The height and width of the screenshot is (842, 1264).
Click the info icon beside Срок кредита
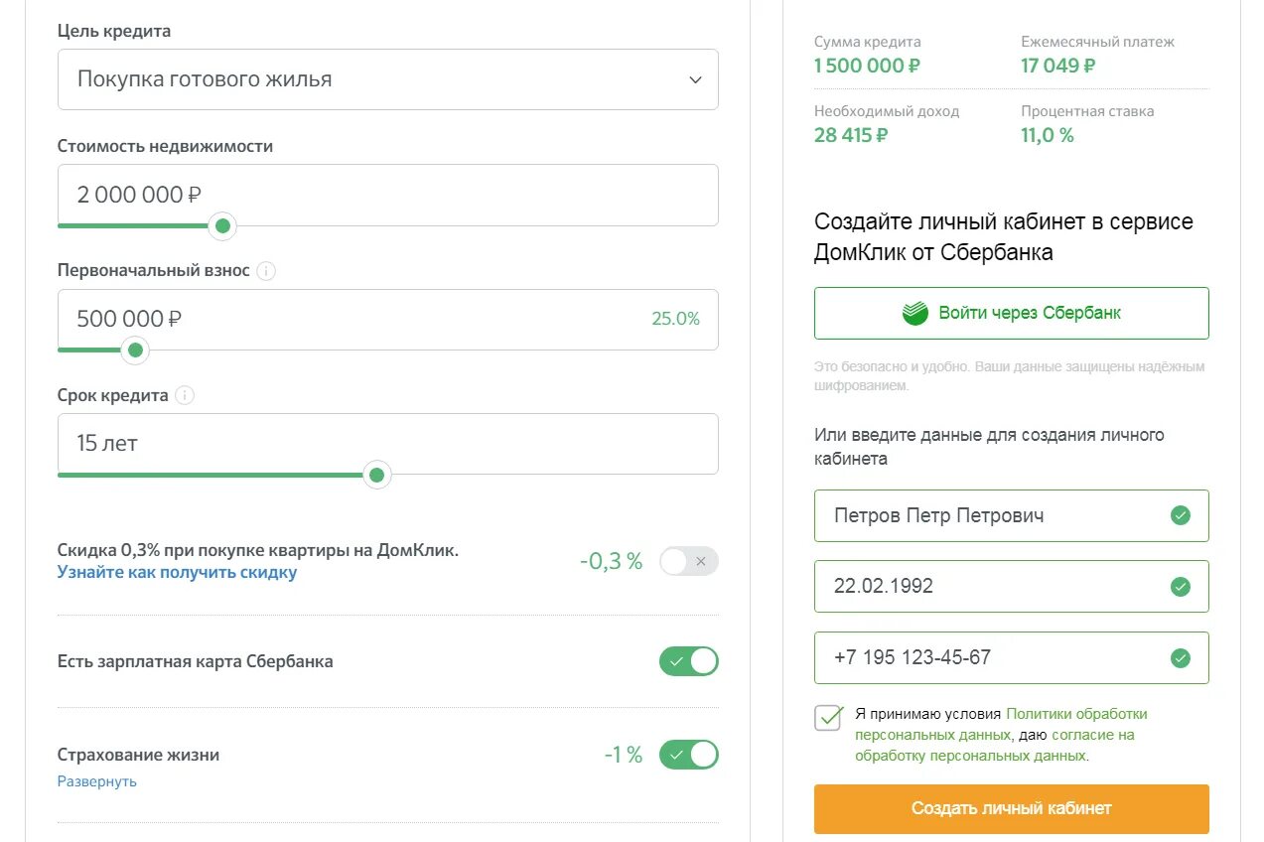coord(185,395)
